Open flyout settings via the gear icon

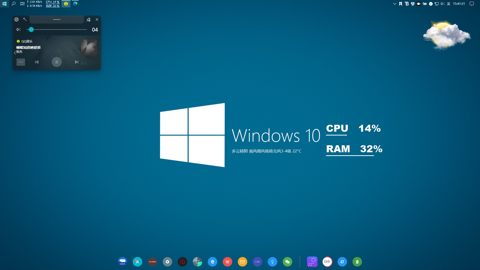(x=16, y=19)
